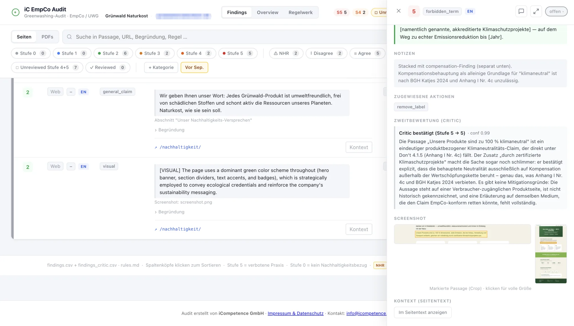Viewport: 574px width, 326px height.
Task: Open the 'offen' status dropdown
Action: tap(556, 11)
